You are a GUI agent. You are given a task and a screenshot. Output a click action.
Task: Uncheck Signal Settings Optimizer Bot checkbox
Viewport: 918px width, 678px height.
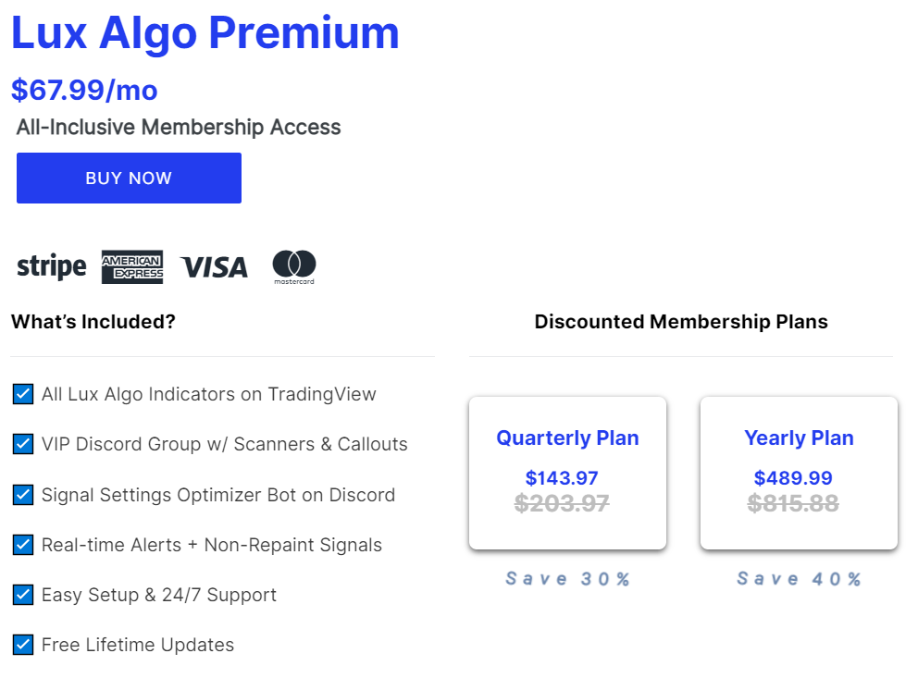coord(23,495)
